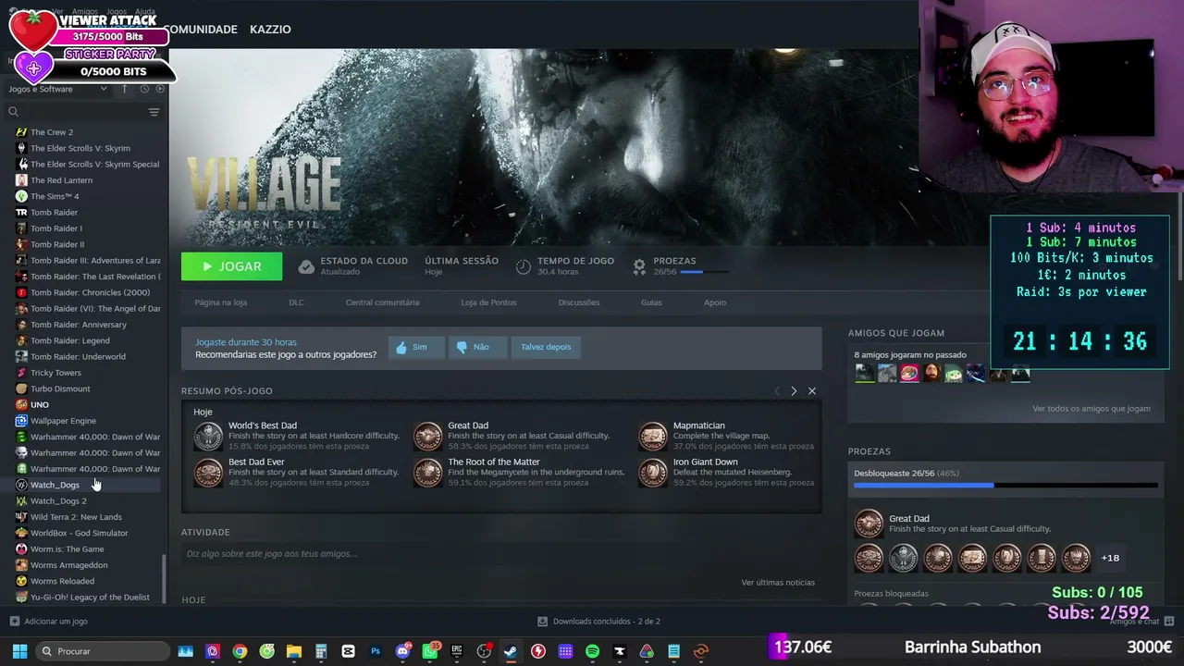This screenshot has height=666, width=1184.
Task: Select Tomb Raider: Legend in library
Action: coord(69,340)
